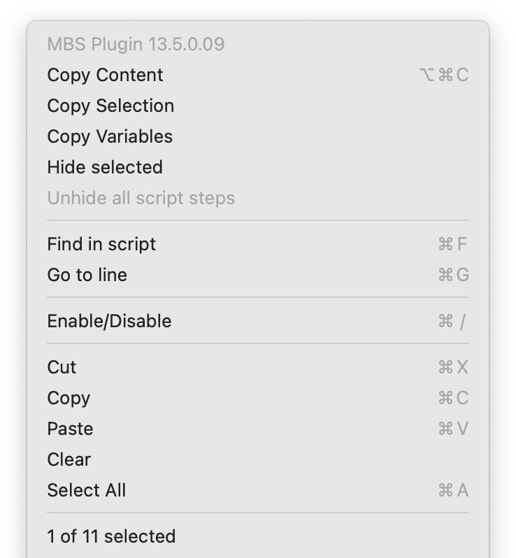The width and height of the screenshot is (516, 558).
Task: Click Copy Variables in the menu
Action: (x=110, y=136)
